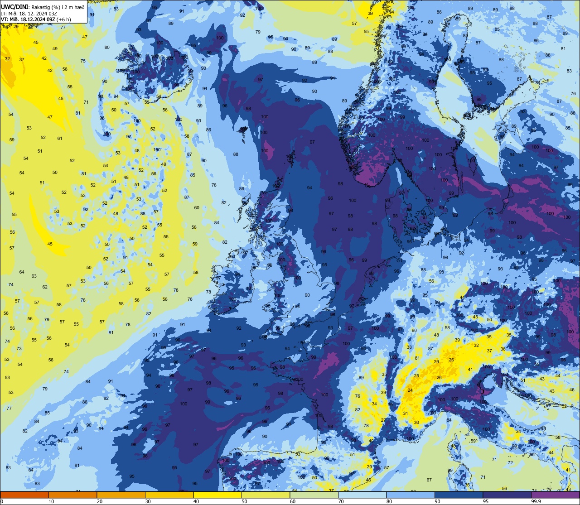Select the blue legend swatch between 80 and 90

click(x=411, y=495)
